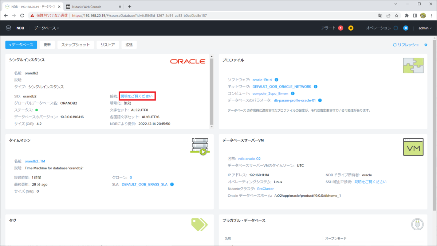Click the not-secure 保護されていない通信 warning
The height and width of the screenshot is (246, 437).
49,16
